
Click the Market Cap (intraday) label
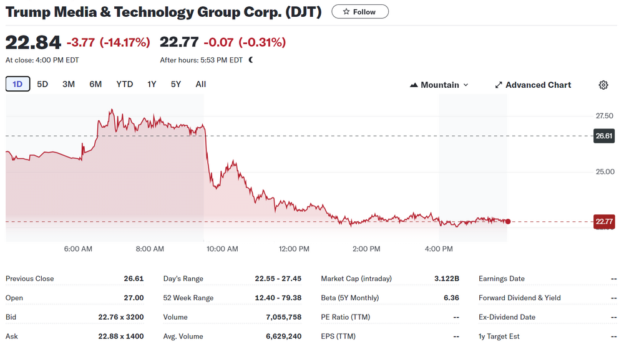coord(356,278)
